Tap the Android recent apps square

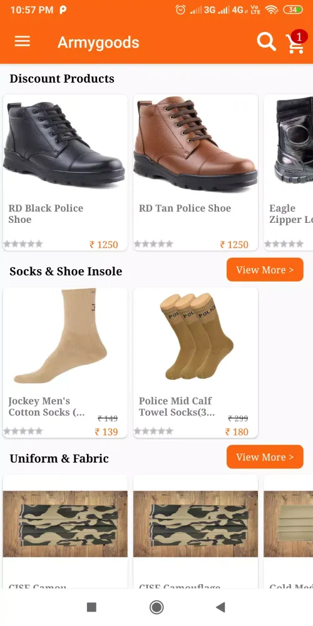(x=91, y=607)
